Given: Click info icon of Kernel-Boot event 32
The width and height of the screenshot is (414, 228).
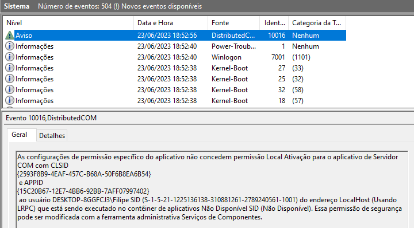Looking at the screenshot, I should 10,90.
